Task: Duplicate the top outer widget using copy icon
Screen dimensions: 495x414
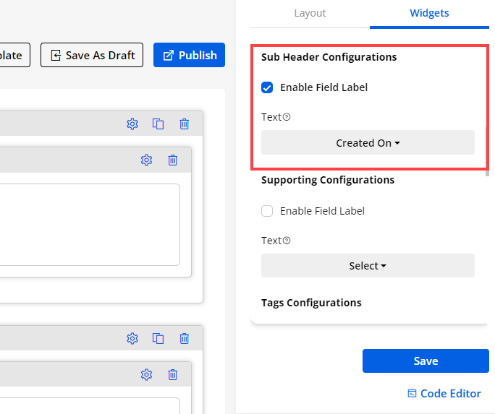Action: [x=158, y=124]
